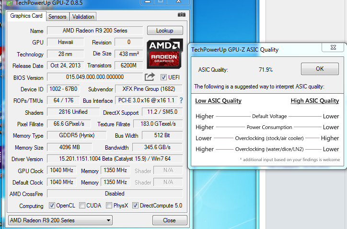Click the Release Date value Oct 24, 2013
This screenshot has width=347, height=229.
(66, 65)
